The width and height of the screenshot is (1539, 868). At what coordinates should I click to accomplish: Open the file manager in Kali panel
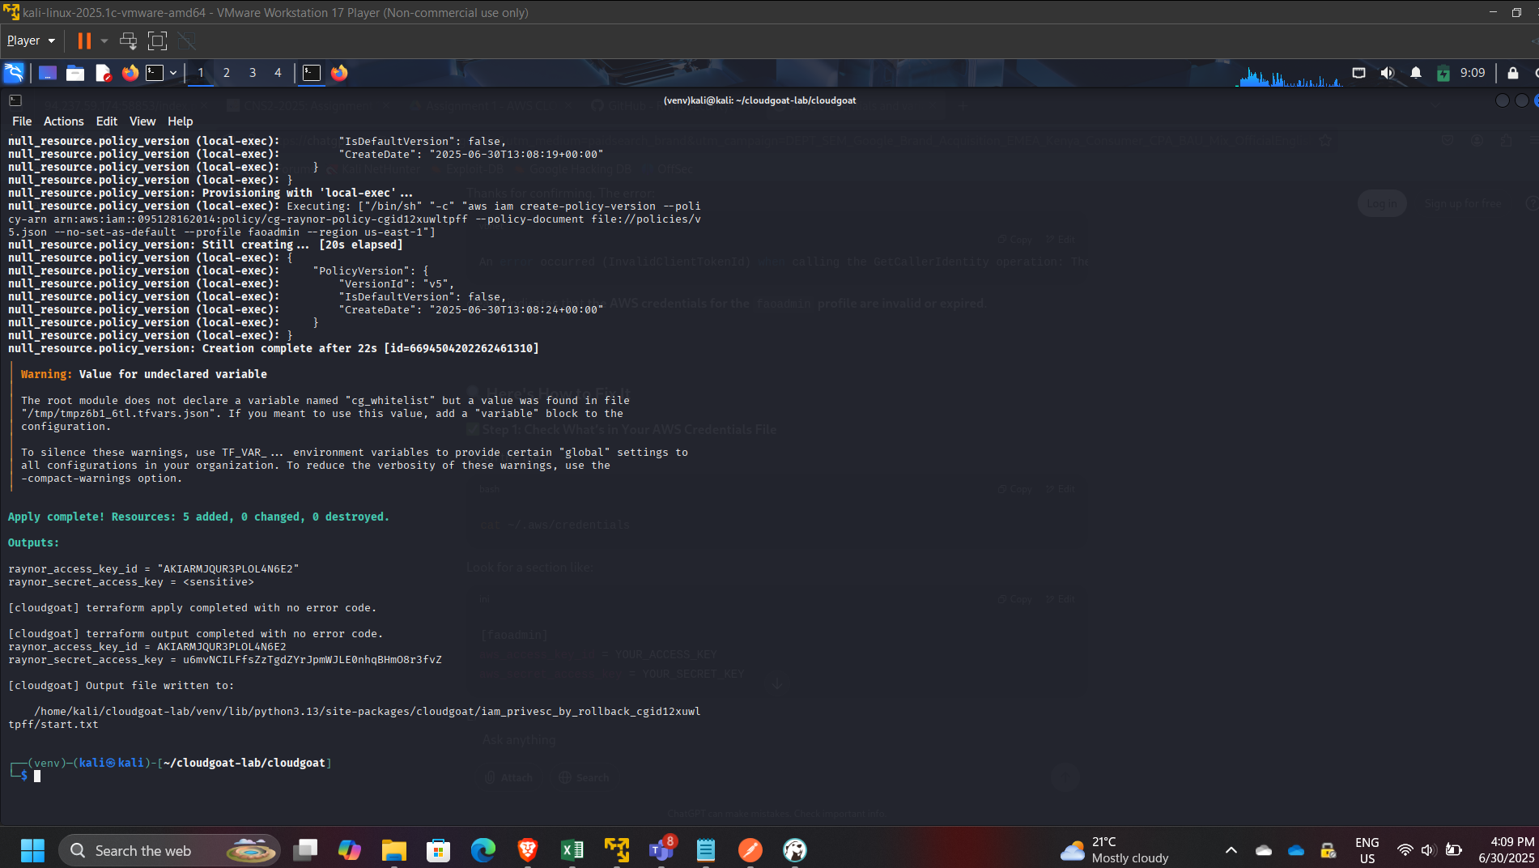(x=75, y=73)
